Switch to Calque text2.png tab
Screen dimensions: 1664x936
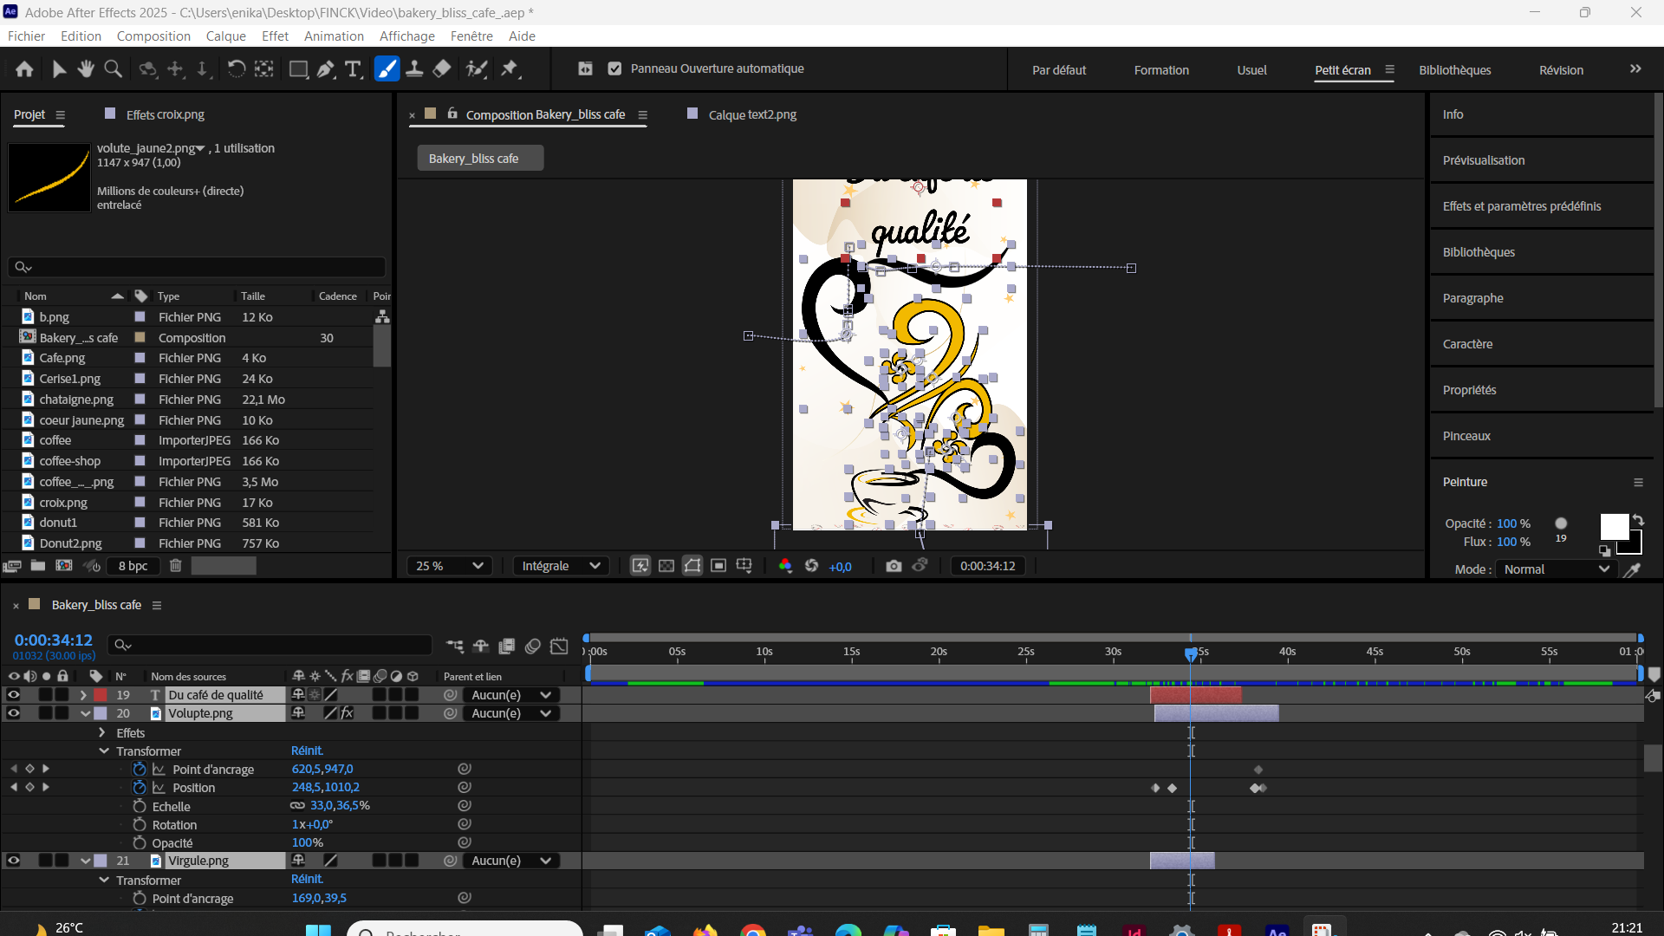pyautogui.click(x=752, y=114)
